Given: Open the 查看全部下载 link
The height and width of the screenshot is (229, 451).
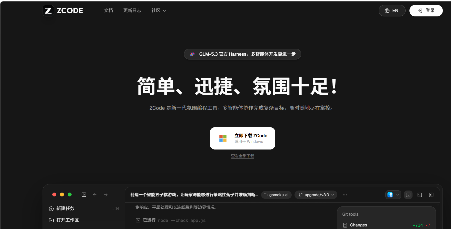Looking at the screenshot, I should [x=242, y=156].
